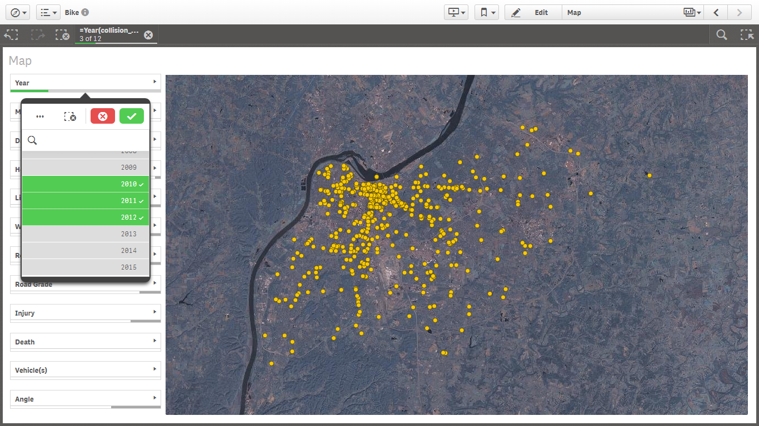
Task: Deselect year 2010 in the list
Action: (x=85, y=184)
